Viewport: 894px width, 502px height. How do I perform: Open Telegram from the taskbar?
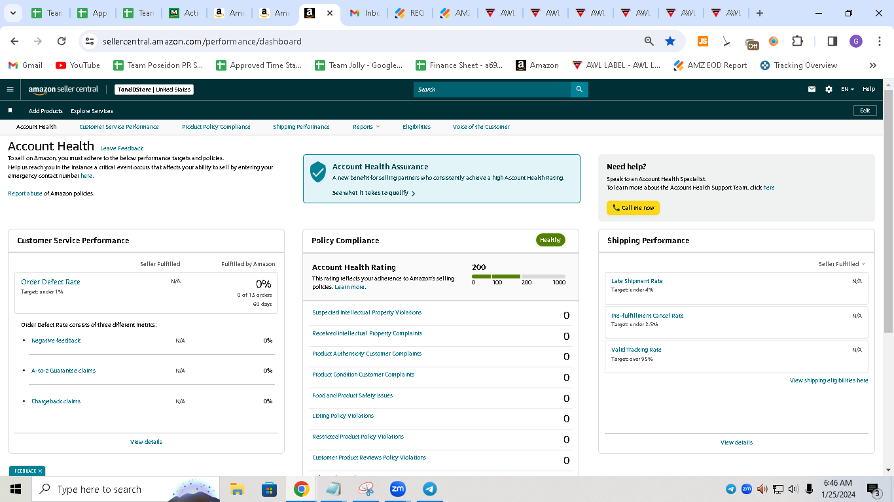point(430,489)
